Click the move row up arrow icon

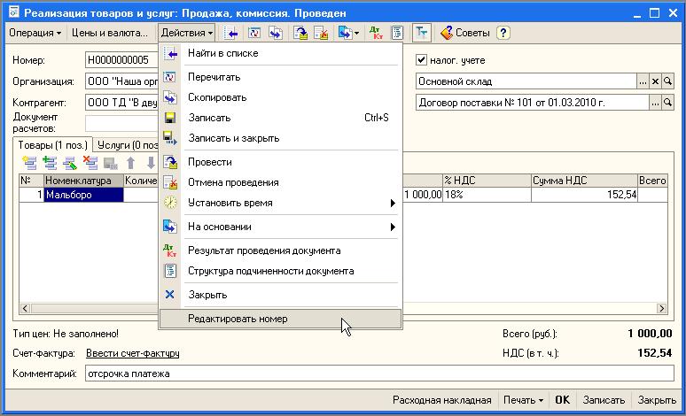pos(130,163)
